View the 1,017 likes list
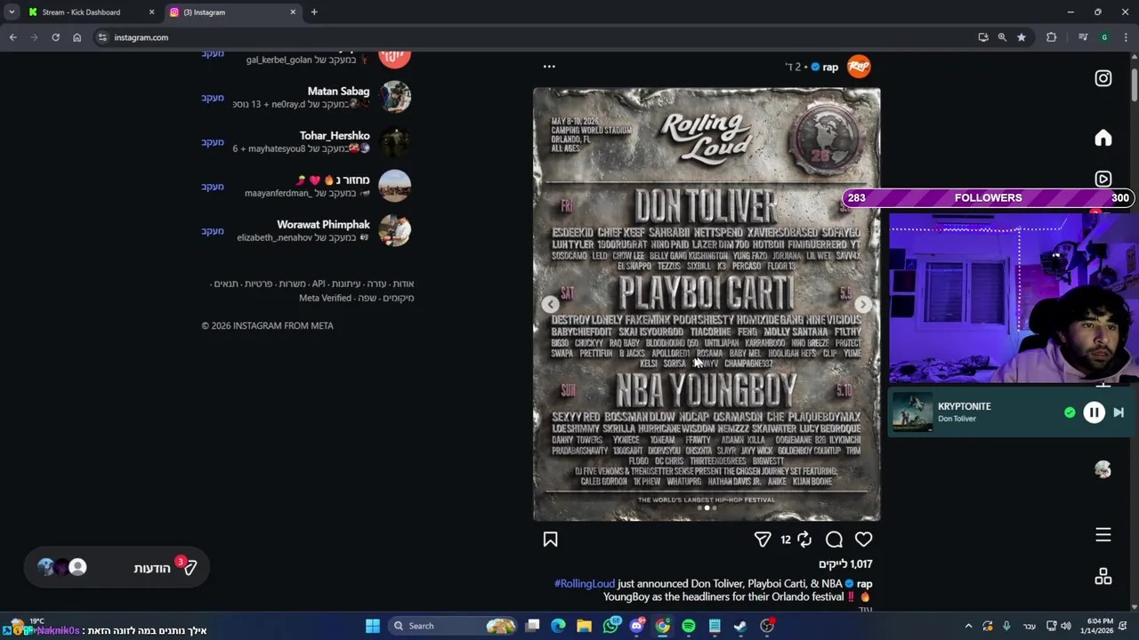The image size is (1139, 640). 845,564
